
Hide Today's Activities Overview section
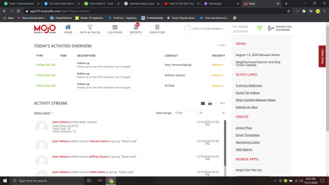(221, 45)
